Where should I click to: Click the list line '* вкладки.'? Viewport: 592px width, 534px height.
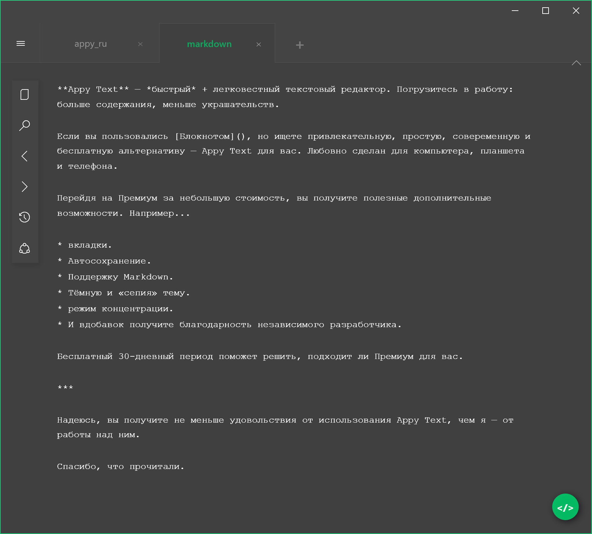point(85,245)
